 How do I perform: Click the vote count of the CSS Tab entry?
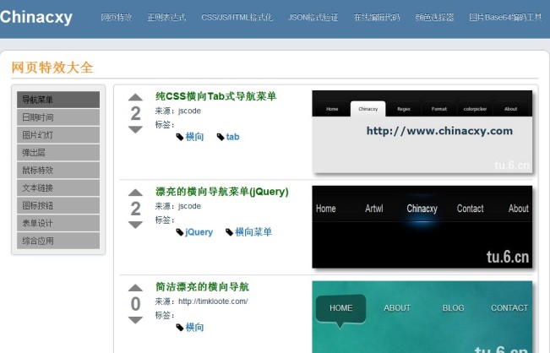[x=135, y=113]
